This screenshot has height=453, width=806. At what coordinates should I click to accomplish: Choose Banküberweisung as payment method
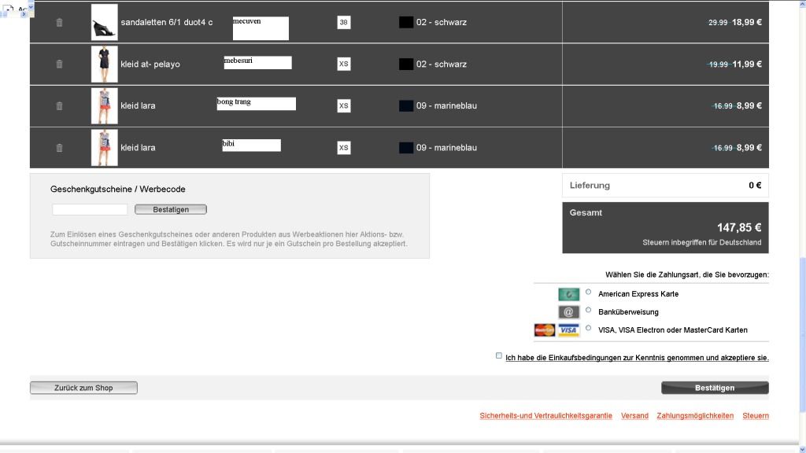click(x=589, y=310)
